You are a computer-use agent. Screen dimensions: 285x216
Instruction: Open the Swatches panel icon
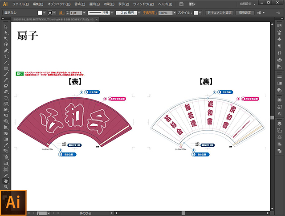(x=279, y=26)
